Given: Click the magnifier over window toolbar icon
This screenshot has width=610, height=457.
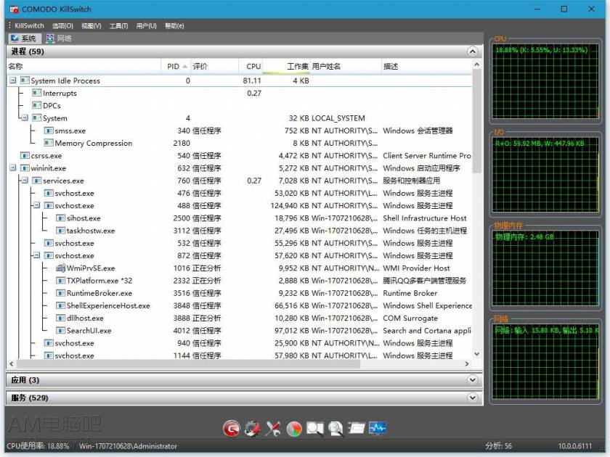Looking at the screenshot, I should [315, 429].
